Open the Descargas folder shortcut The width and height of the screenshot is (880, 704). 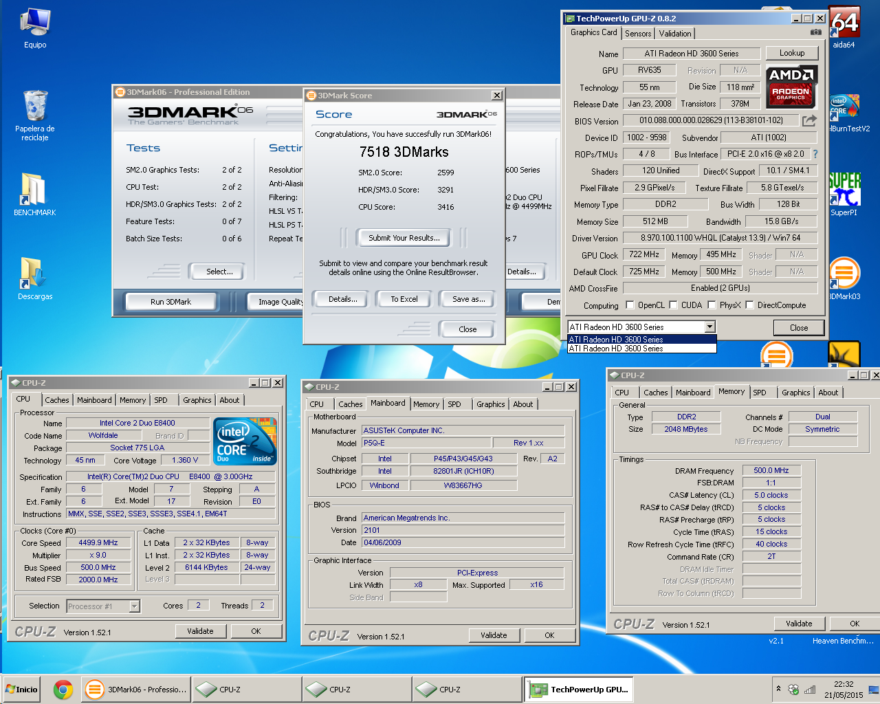coord(35,278)
